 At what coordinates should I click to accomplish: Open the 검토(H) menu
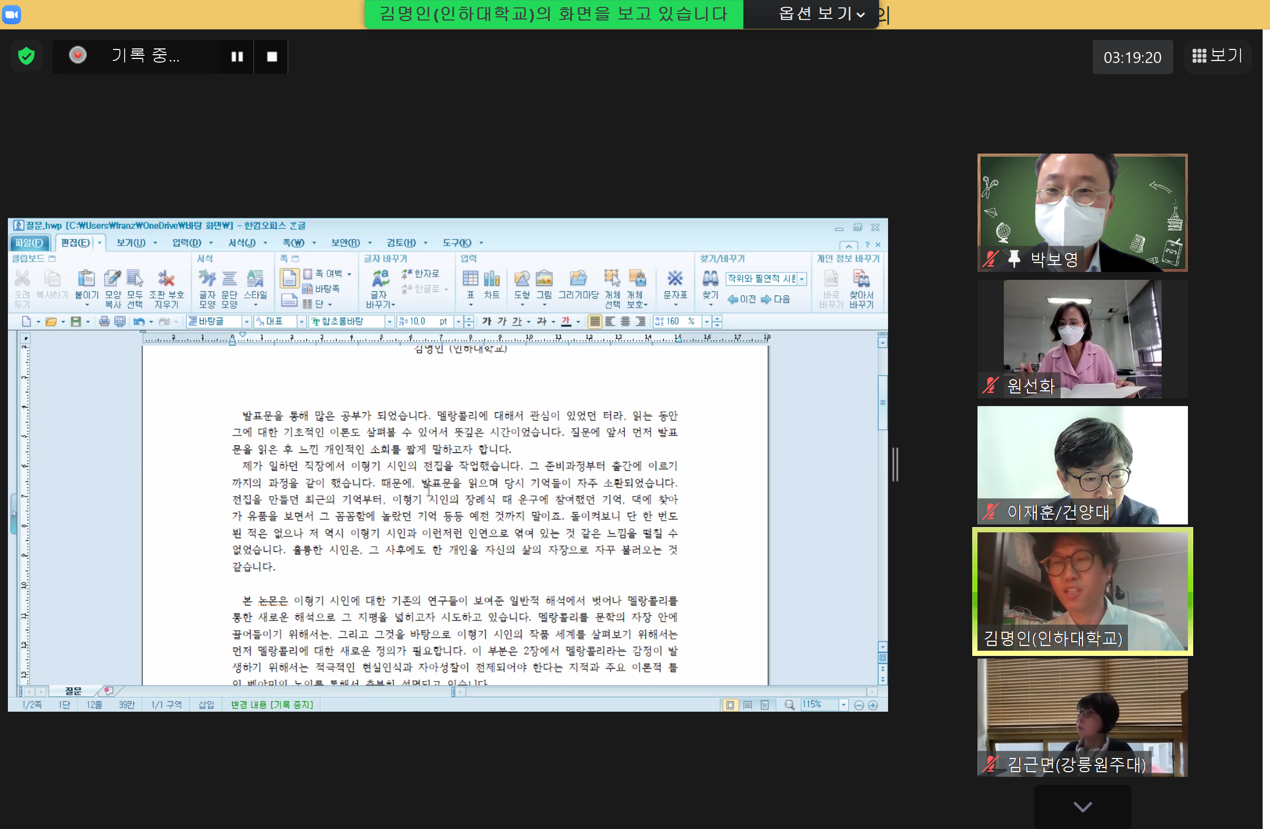[x=401, y=242]
